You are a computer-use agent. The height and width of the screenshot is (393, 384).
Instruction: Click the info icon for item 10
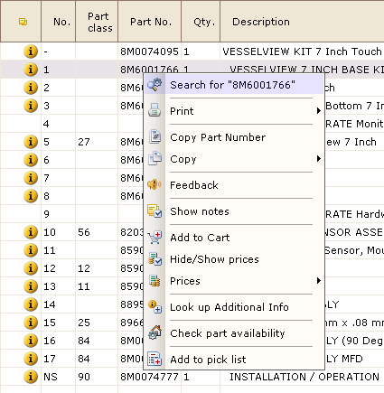(x=31, y=232)
